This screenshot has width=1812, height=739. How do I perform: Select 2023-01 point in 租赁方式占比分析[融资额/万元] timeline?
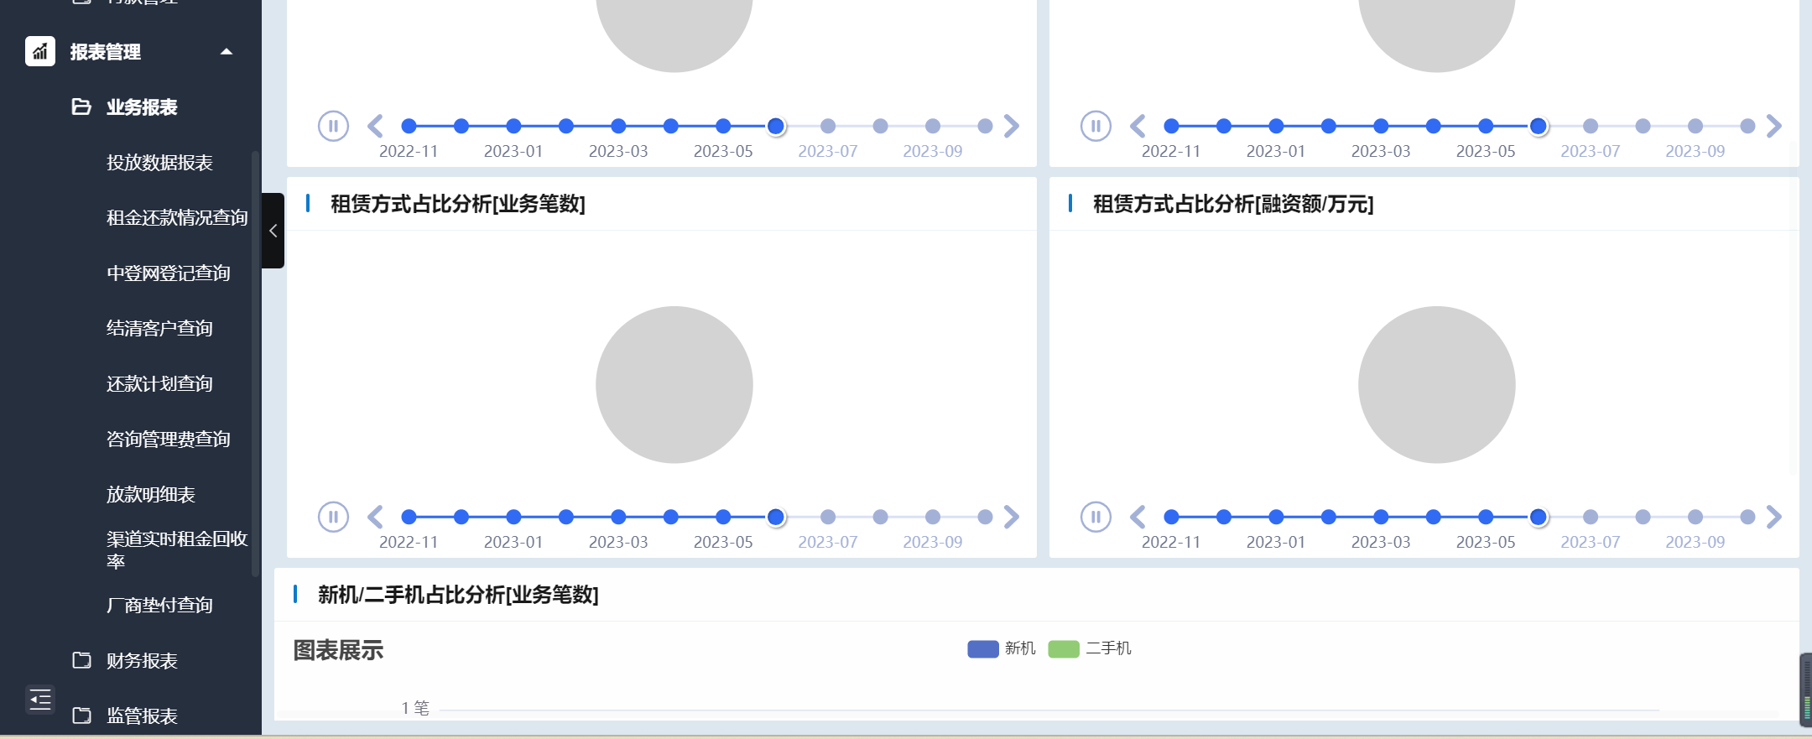[x=1276, y=517]
